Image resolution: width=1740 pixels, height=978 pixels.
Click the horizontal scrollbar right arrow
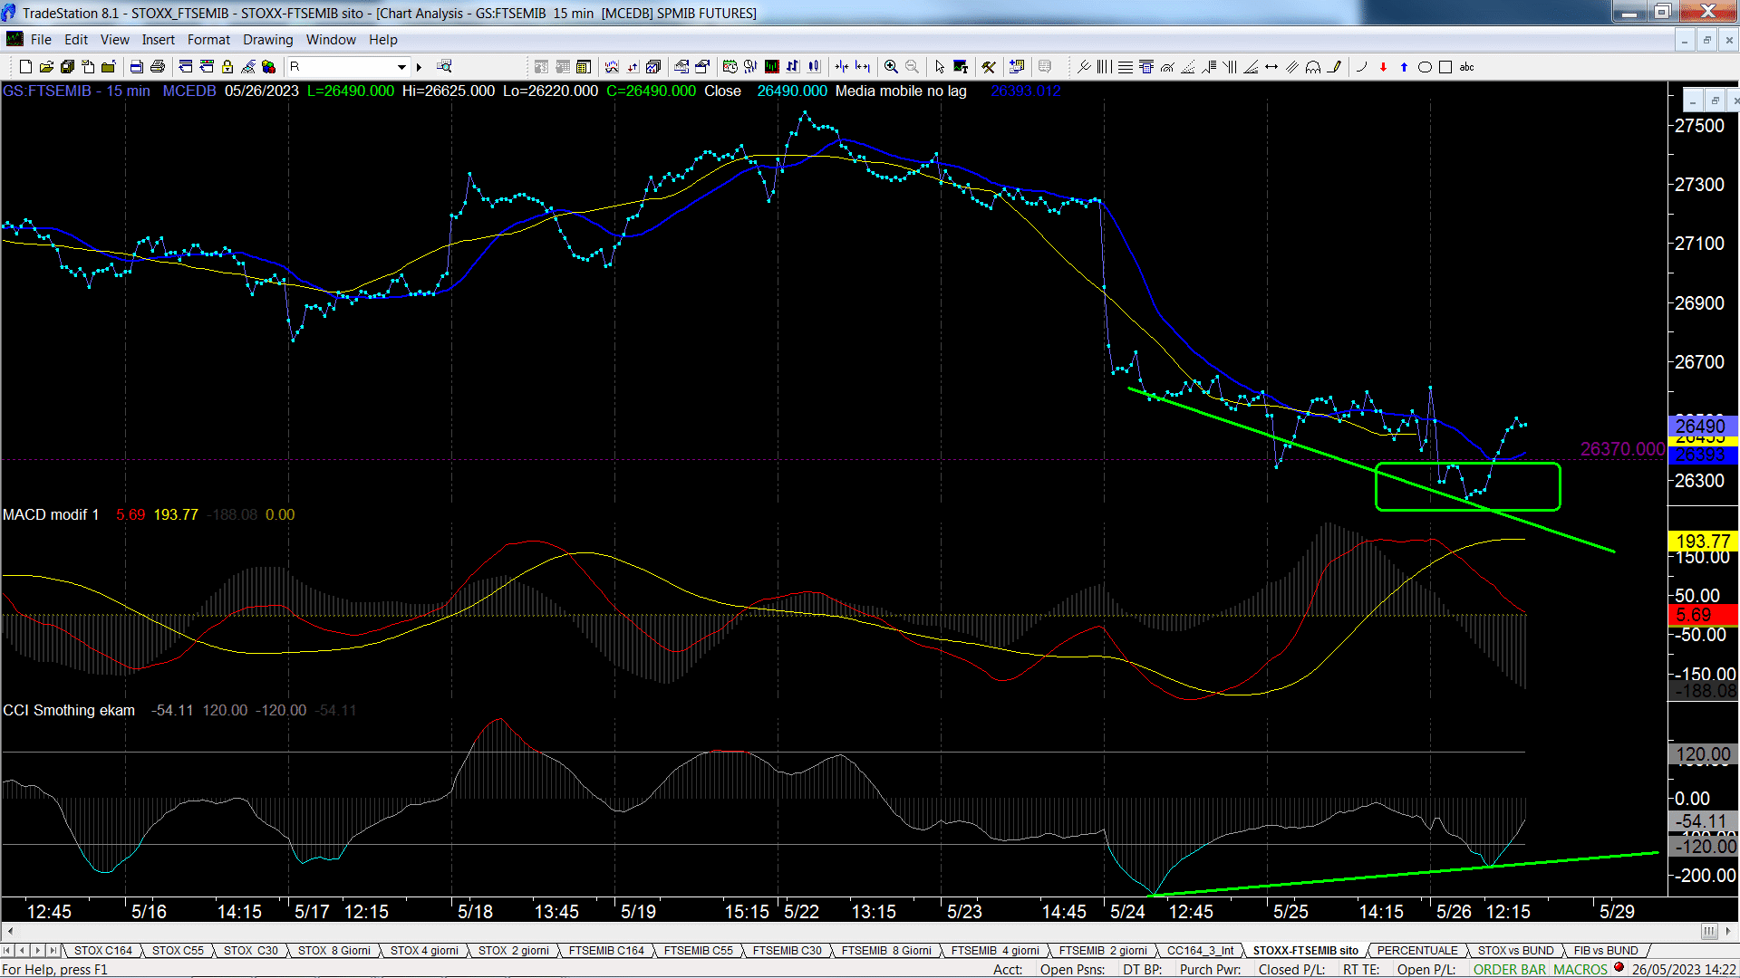point(1729,931)
